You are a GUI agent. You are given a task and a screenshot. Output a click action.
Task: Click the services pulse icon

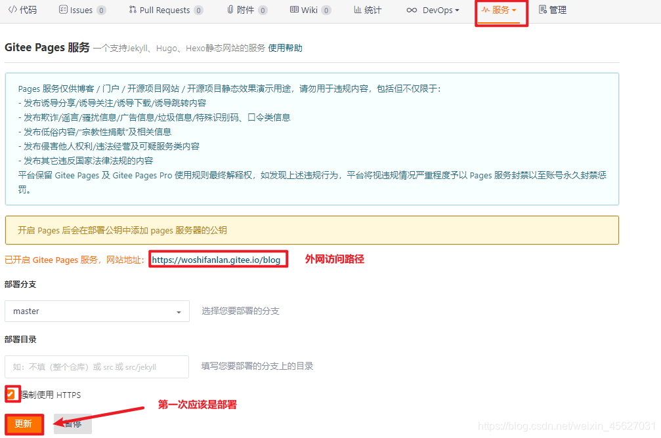[486, 9]
